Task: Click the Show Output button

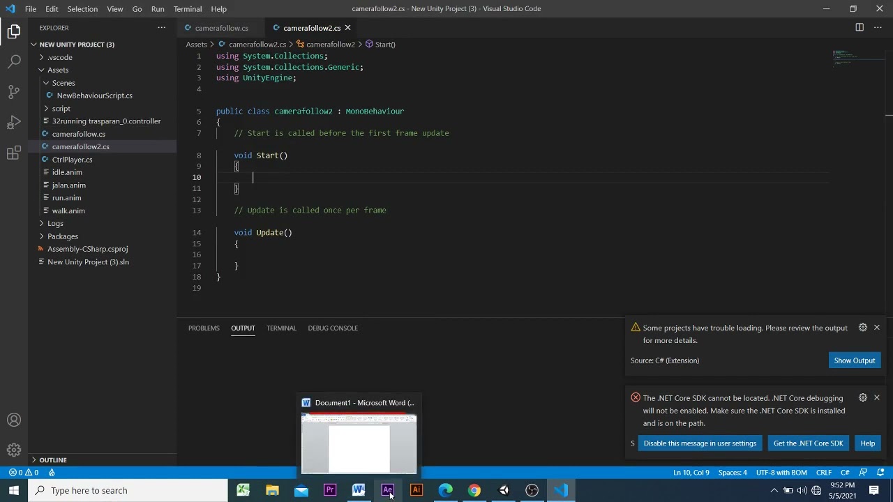Action: click(x=855, y=360)
